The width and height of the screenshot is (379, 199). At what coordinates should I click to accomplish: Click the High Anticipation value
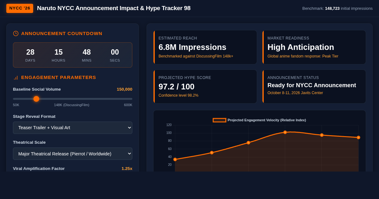pos(301,47)
